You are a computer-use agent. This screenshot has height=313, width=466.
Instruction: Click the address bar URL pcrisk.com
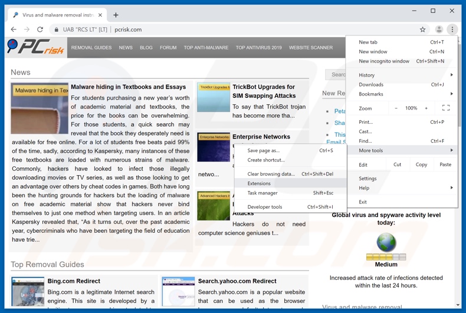tap(128, 29)
